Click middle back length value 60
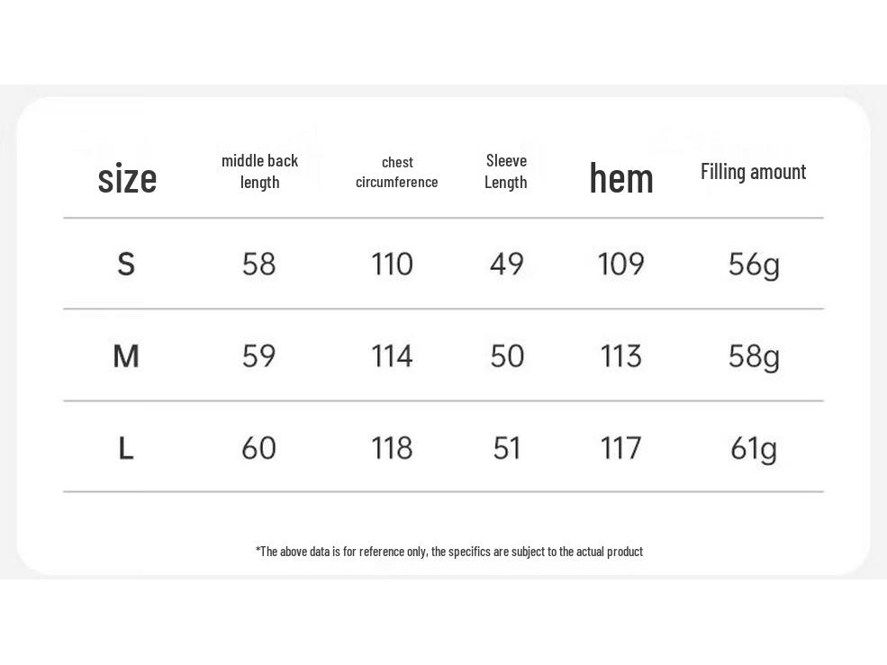887x665 pixels. (x=259, y=448)
